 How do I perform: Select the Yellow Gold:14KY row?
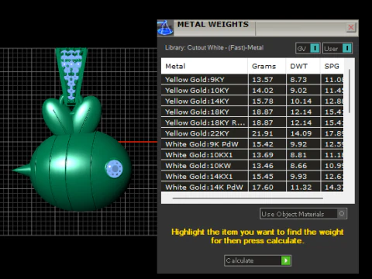pos(253,101)
